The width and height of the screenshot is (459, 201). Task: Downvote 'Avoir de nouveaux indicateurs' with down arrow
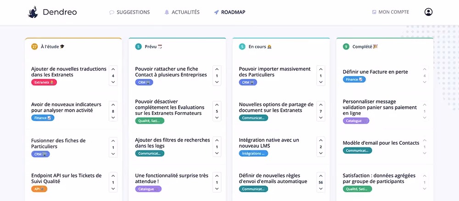tap(113, 118)
